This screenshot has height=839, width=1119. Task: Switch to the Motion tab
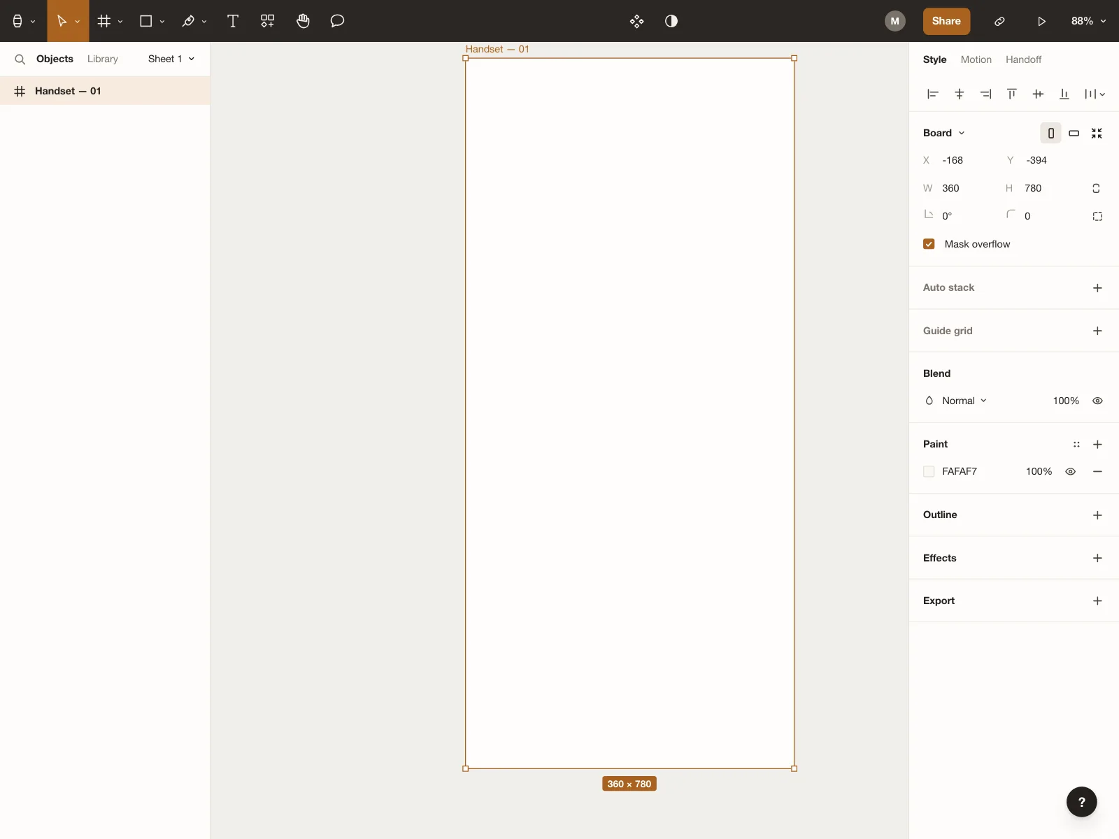(976, 59)
